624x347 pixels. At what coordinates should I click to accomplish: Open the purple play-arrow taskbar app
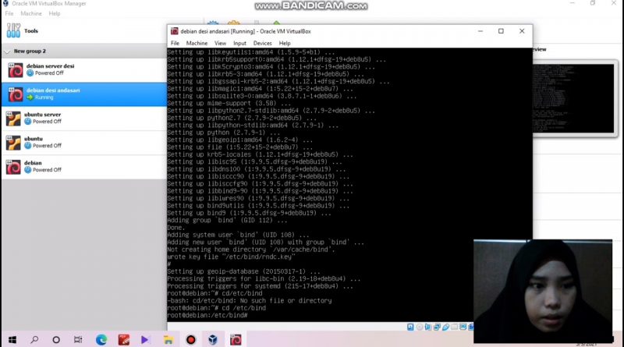145,339
